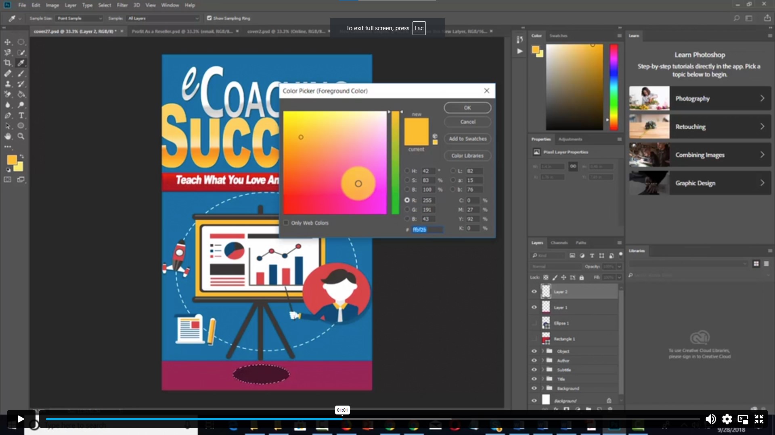This screenshot has height=435, width=775.
Task: Open the Sample Size dropdown
Action: coord(79,18)
